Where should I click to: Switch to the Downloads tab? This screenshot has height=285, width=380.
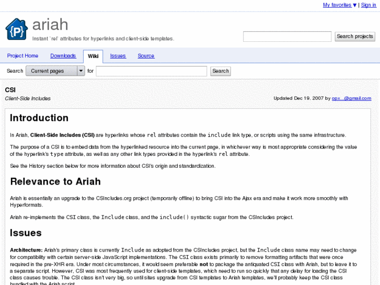(63, 56)
